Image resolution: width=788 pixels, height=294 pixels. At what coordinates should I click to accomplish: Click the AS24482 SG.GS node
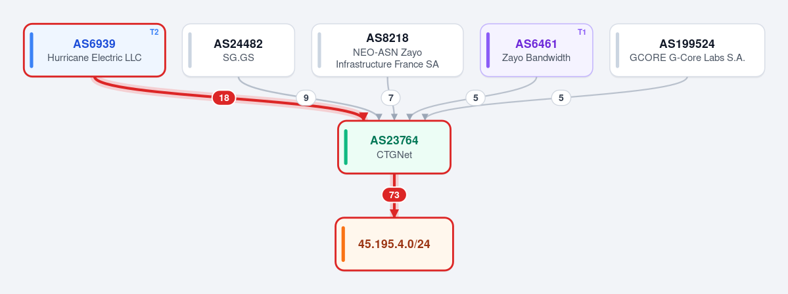(238, 50)
